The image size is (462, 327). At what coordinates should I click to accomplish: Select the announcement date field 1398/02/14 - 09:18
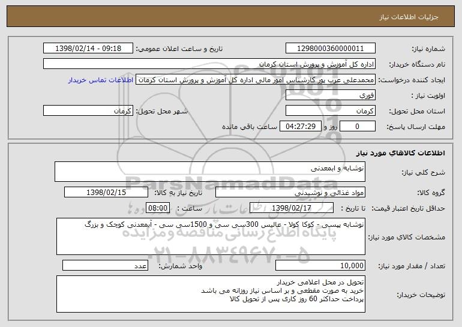click(x=88, y=49)
